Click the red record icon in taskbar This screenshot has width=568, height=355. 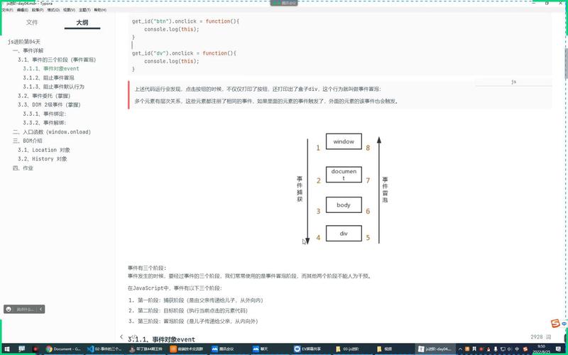(x=35, y=349)
